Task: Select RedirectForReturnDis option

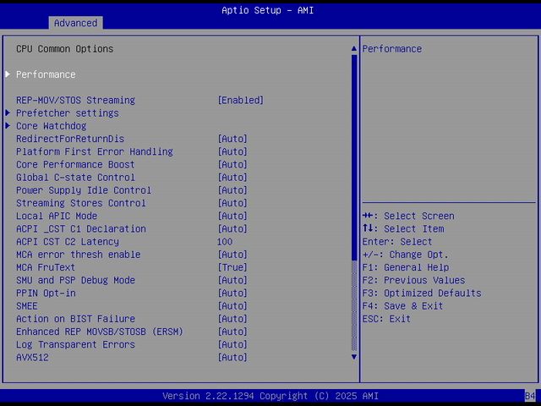Action: (x=70, y=139)
